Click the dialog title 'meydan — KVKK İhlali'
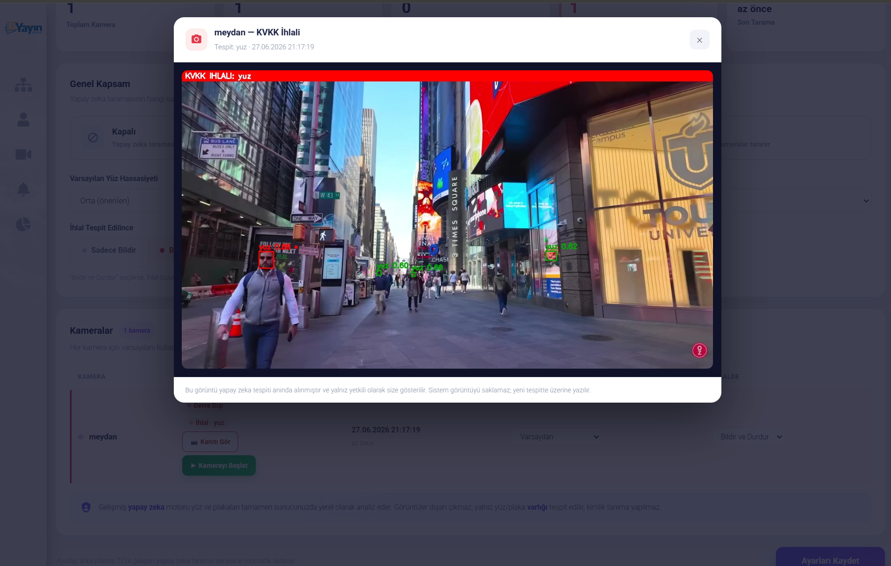 tap(257, 33)
